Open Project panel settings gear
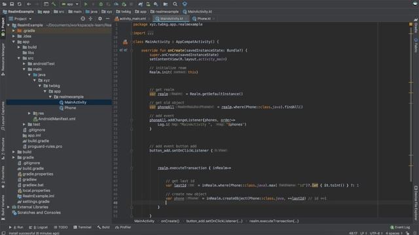Viewport: 419px width, 235px height. point(100,19)
